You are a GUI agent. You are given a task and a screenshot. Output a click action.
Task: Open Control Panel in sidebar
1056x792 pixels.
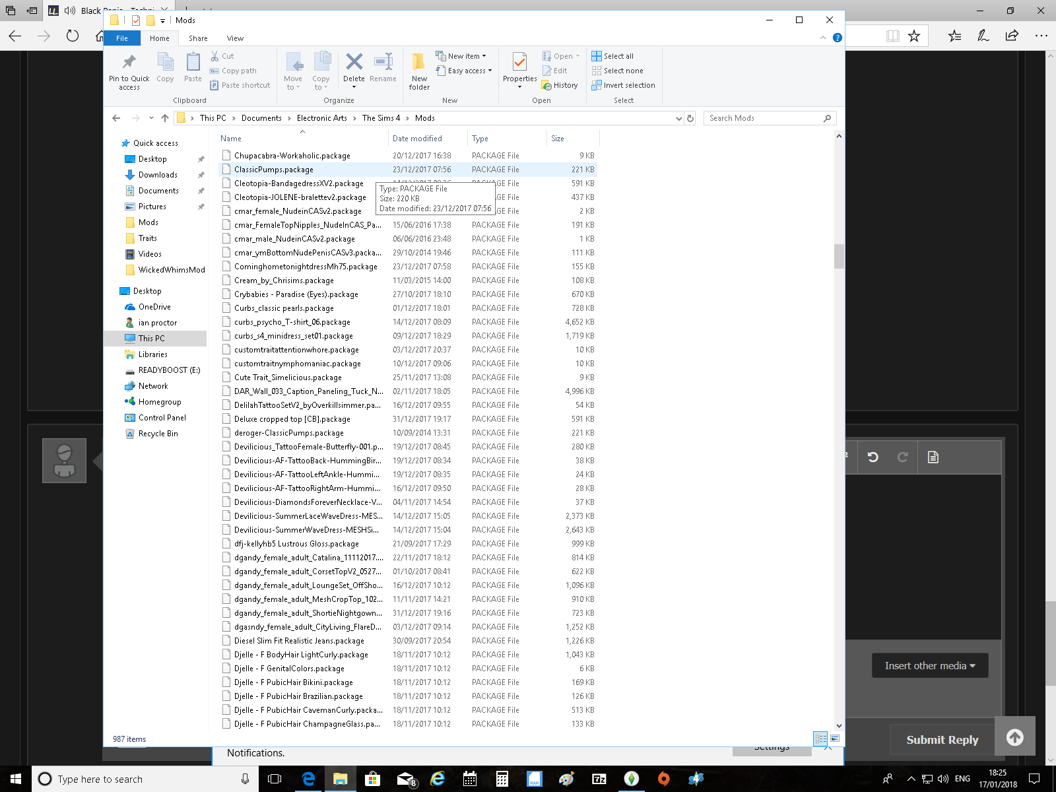(x=162, y=418)
